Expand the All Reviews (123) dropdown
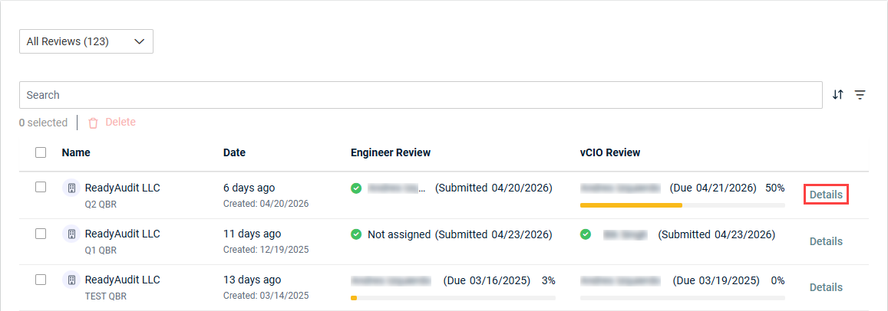Image resolution: width=888 pixels, height=311 pixels. (86, 41)
